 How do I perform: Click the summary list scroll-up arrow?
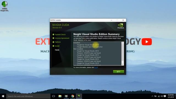[x=123, y=43]
